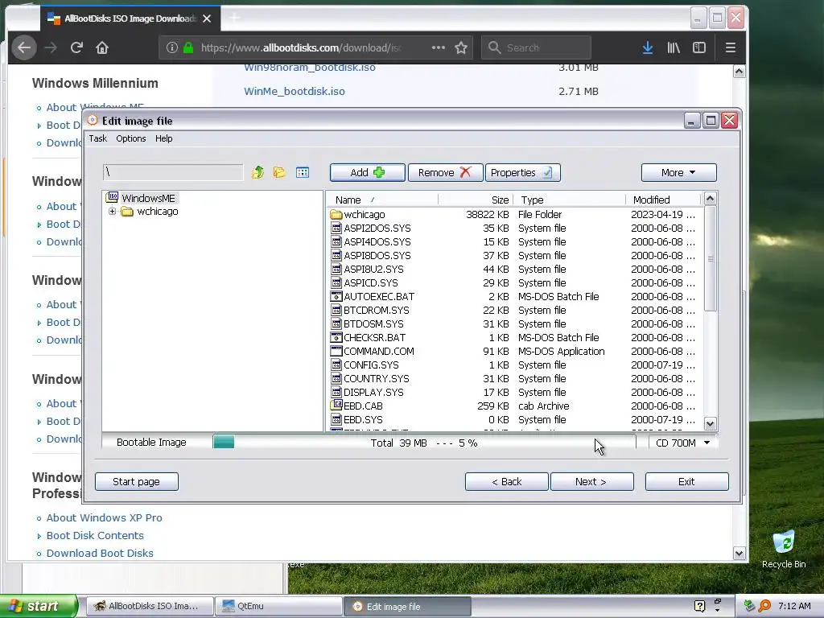Sort file list by Modified column
The width and height of the screenshot is (824, 618).
click(663, 200)
